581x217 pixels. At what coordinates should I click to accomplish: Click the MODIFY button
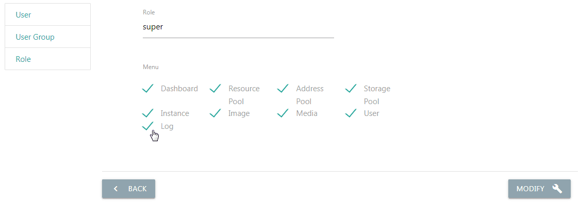coord(539,189)
